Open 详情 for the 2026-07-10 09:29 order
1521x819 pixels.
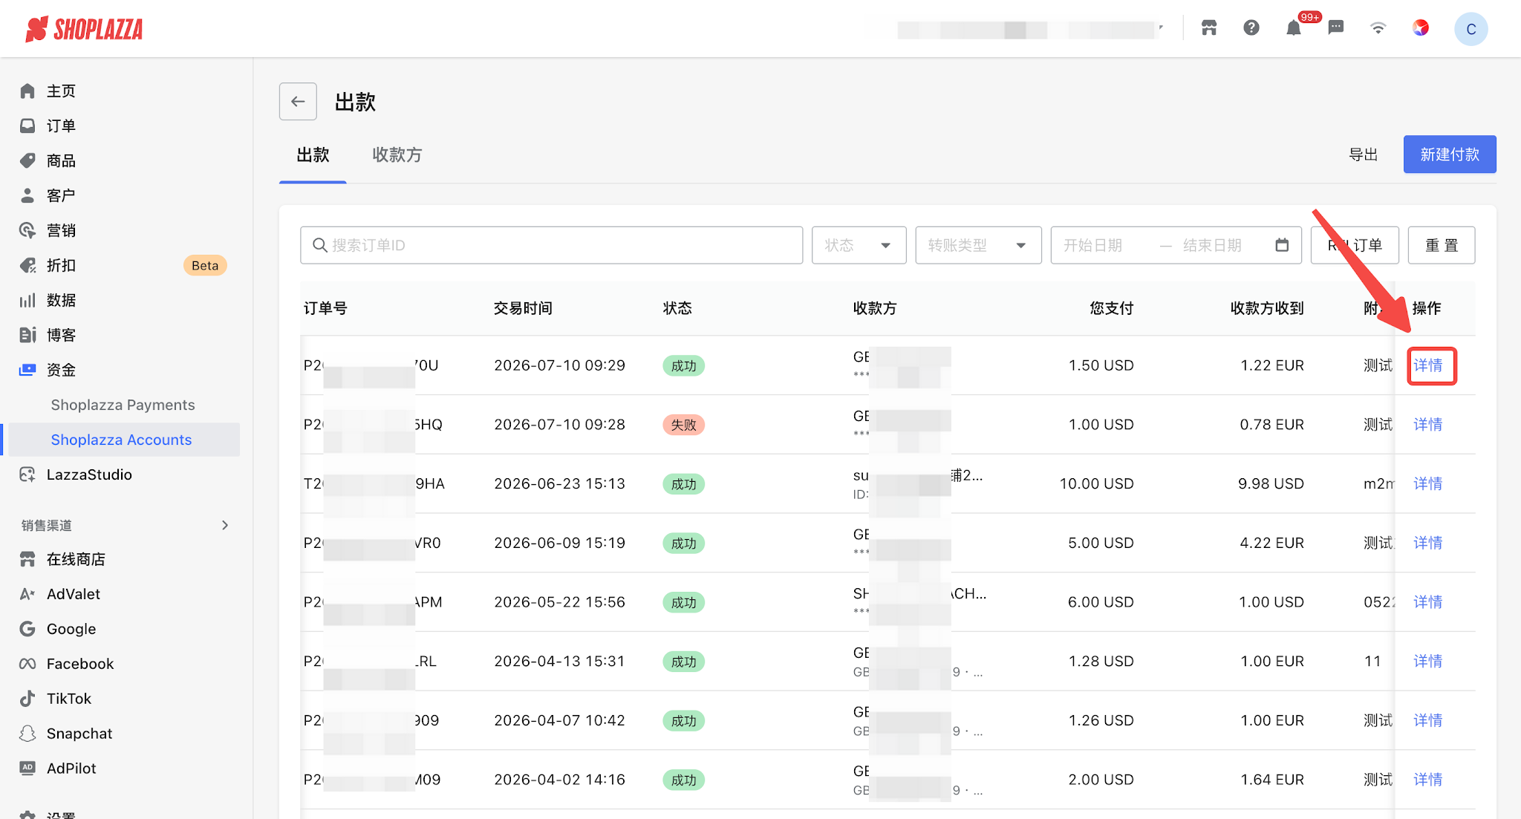tap(1427, 365)
